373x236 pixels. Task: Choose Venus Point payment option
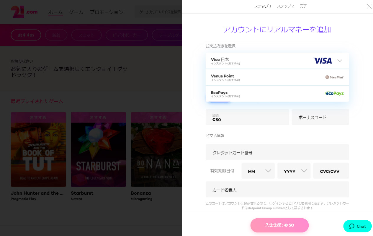277,77
